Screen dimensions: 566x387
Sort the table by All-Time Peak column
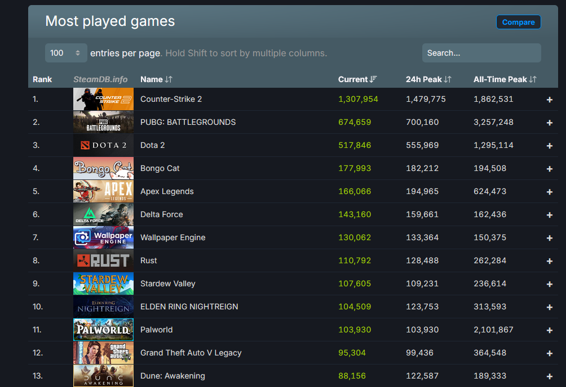(x=505, y=79)
